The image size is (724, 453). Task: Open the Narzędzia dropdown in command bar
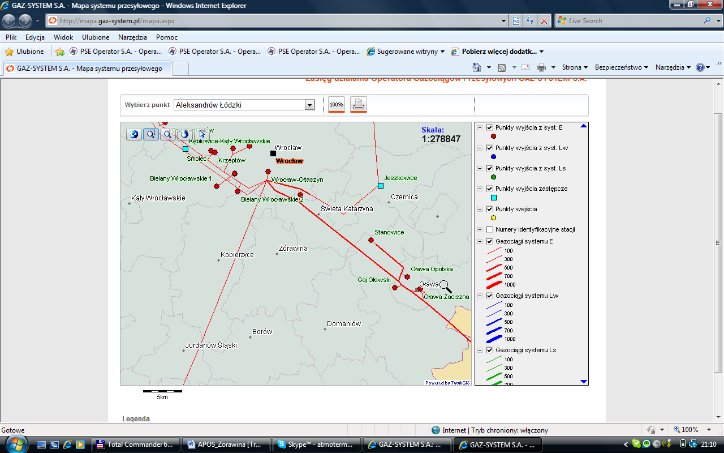(x=673, y=67)
